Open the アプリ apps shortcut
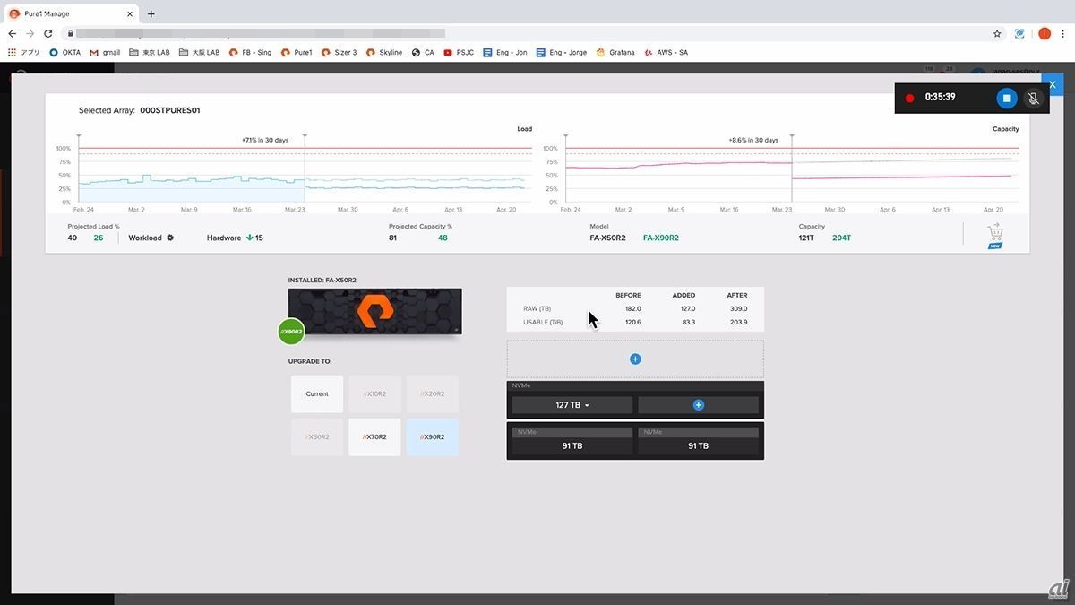The height and width of the screenshot is (605, 1075). pos(24,53)
